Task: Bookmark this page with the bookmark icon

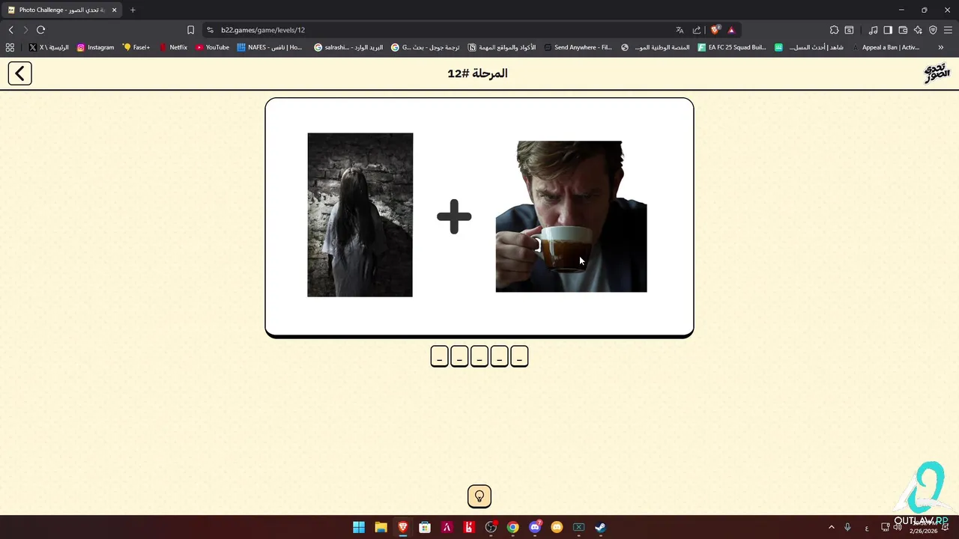Action: tap(190, 30)
